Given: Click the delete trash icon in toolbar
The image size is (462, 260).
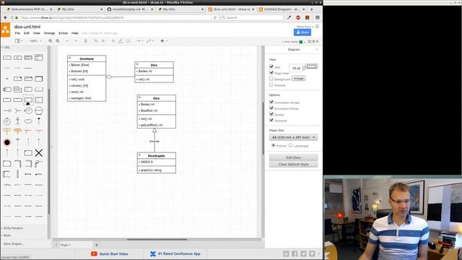Looking at the screenshot, I should tap(85, 41).
